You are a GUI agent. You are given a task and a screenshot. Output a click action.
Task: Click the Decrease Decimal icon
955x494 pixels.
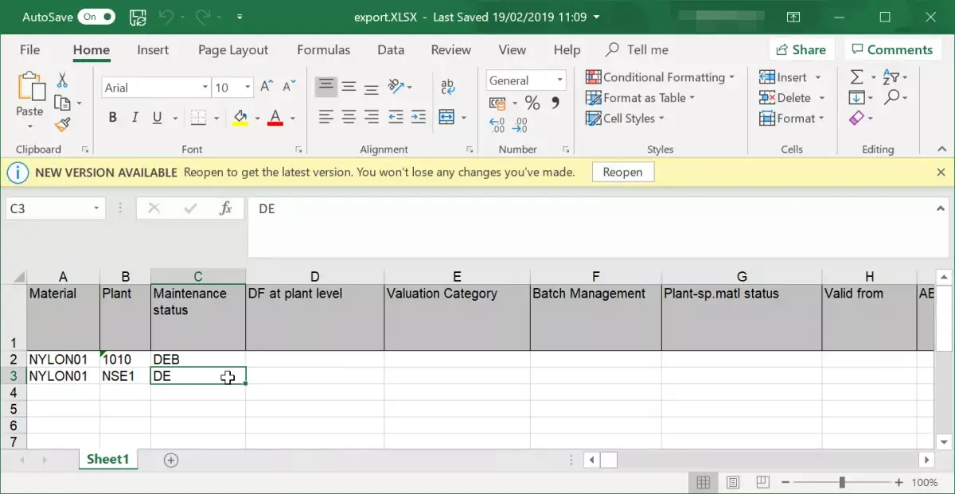click(x=520, y=125)
